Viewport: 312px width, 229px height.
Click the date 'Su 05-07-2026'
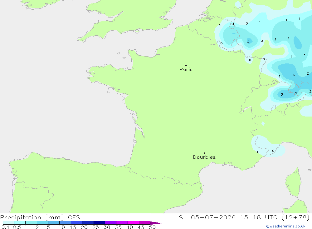[207, 217]
